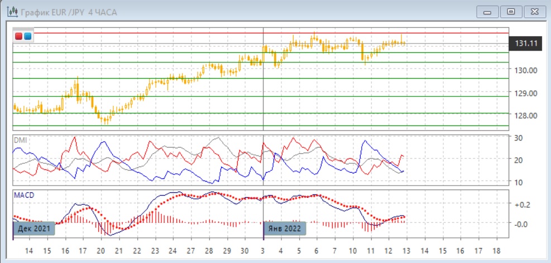Maximize the EUR/JPY chart window
This screenshot has width=551, height=263.
click(x=510, y=12)
